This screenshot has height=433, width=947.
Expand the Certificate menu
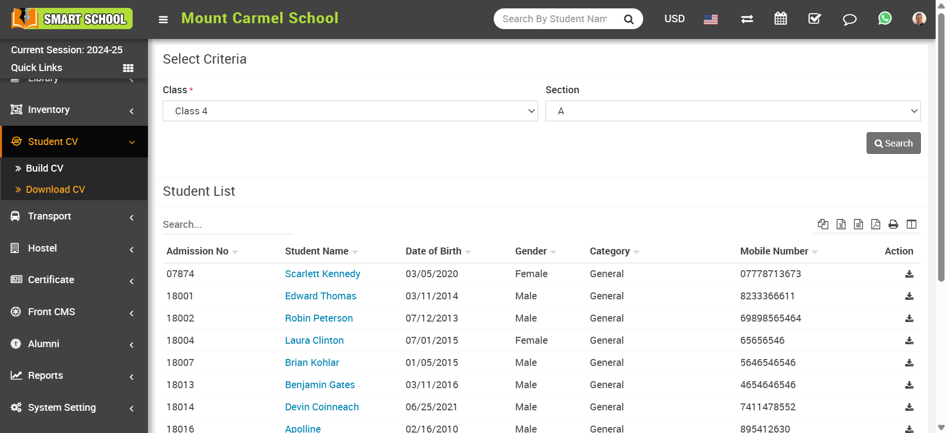coord(74,280)
